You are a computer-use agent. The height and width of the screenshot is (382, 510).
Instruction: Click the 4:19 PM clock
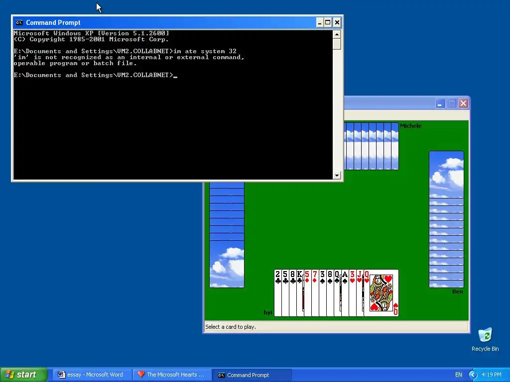[x=492, y=375]
